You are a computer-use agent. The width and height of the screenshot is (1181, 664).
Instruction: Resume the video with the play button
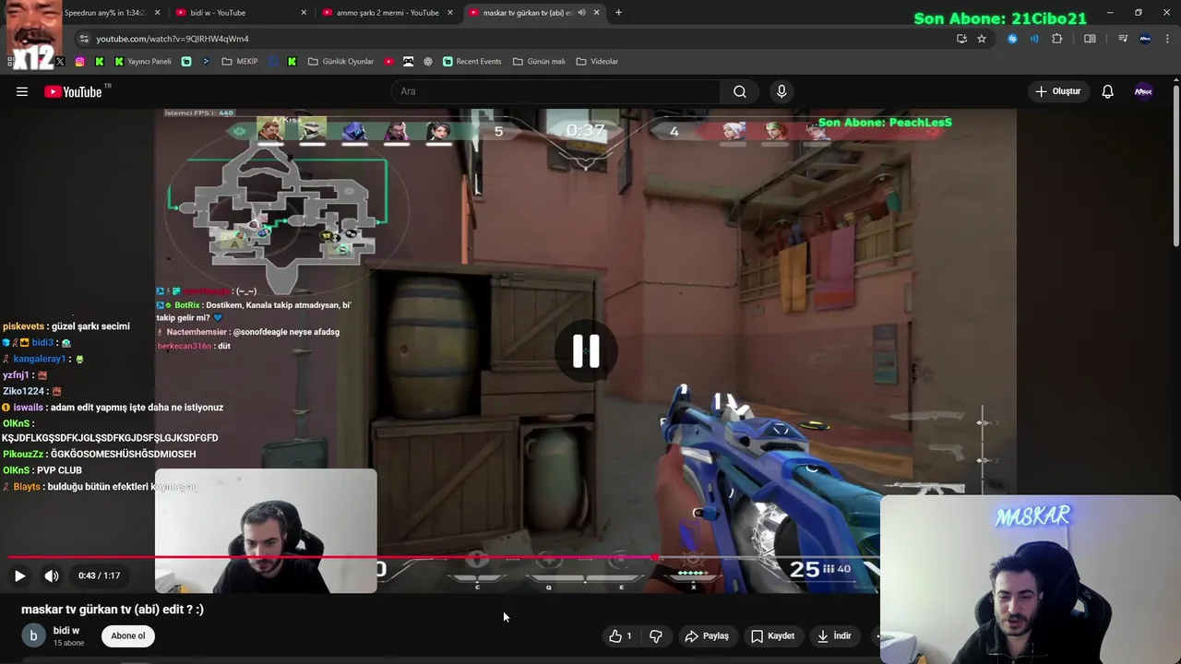click(19, 575)
